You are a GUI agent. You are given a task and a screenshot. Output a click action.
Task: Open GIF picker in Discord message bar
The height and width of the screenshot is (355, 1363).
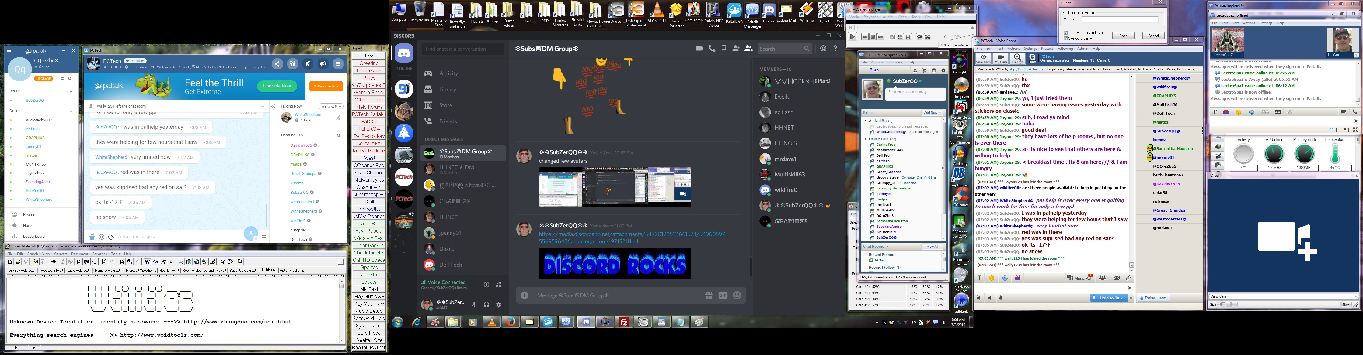[723, 295]
